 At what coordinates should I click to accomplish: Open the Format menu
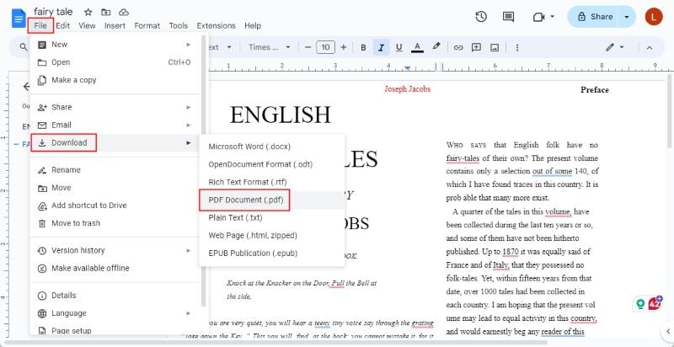pos(147,26)
